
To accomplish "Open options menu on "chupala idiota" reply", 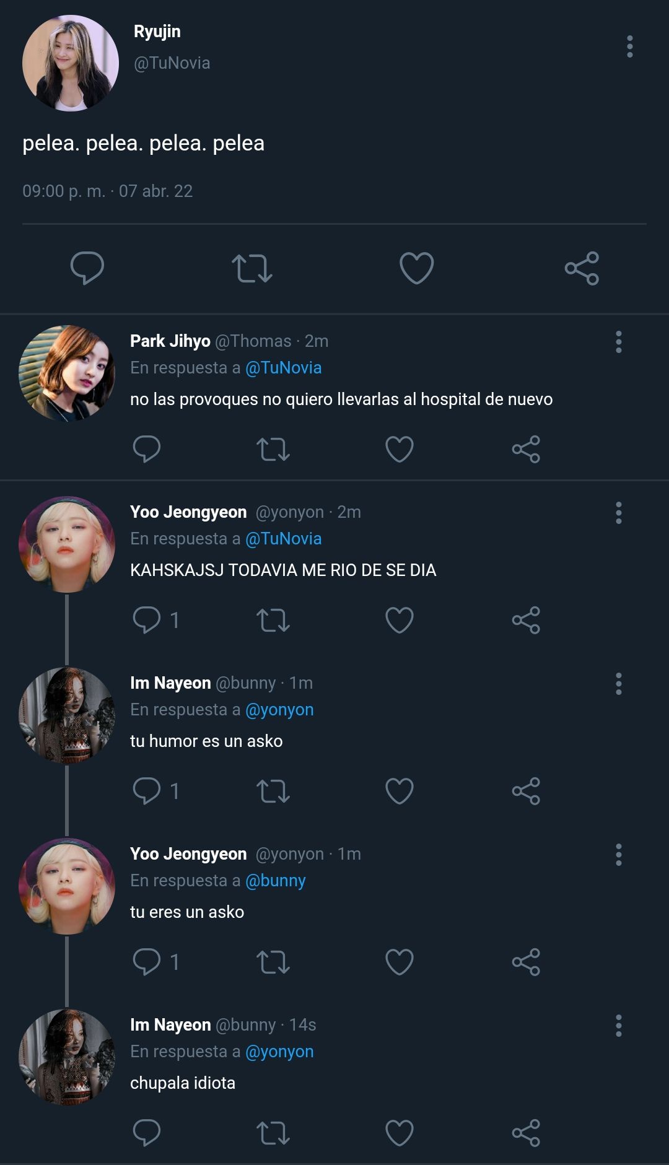I will tap(618, 1026).
